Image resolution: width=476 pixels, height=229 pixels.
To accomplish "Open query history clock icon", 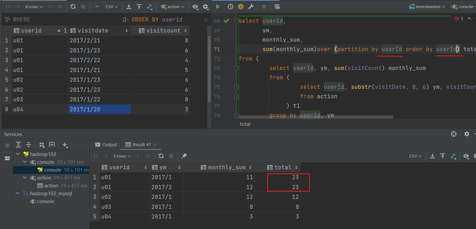I will [x=231, y=7].
